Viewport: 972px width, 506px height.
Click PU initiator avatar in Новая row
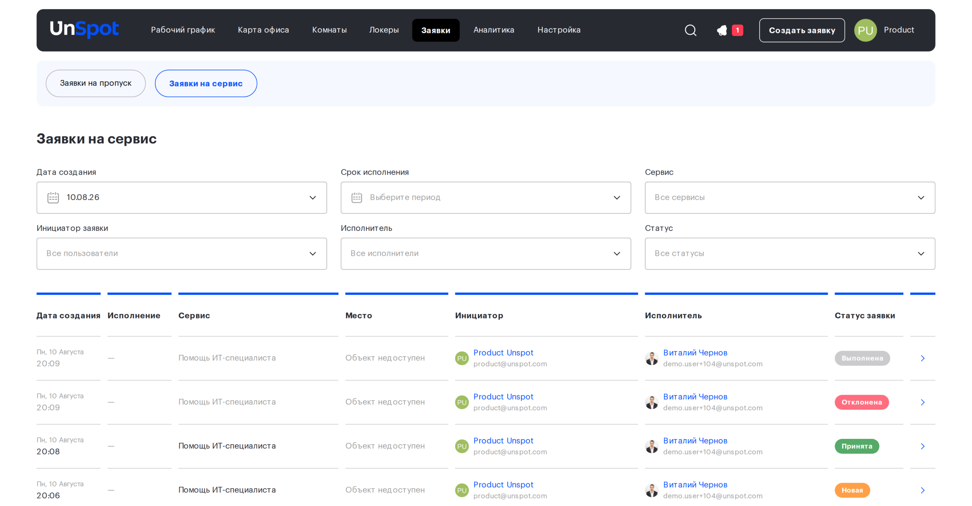[462, 490]
